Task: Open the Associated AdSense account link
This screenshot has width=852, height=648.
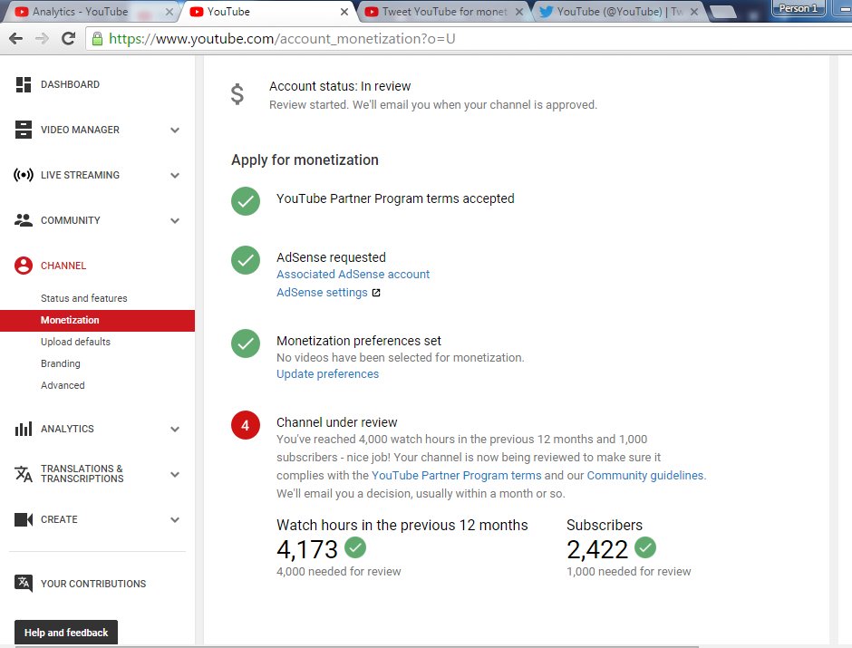Action: 353,275
